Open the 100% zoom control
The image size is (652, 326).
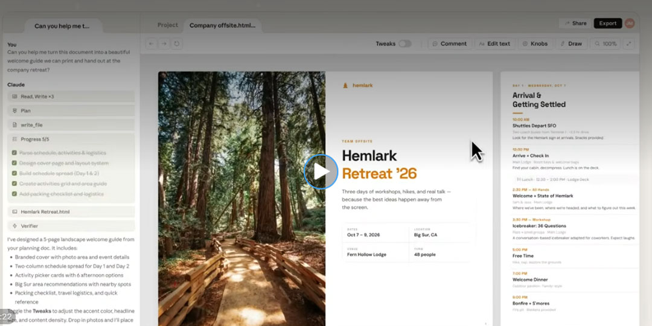coord(605,43)
